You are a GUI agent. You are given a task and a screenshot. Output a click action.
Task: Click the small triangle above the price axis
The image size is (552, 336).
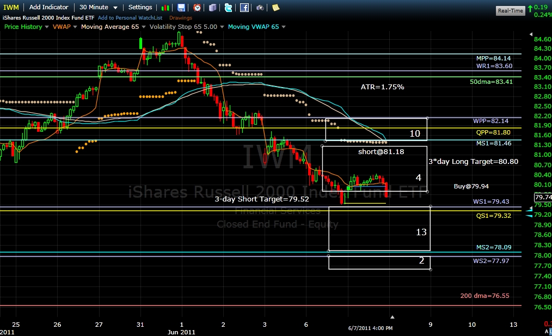531,34
